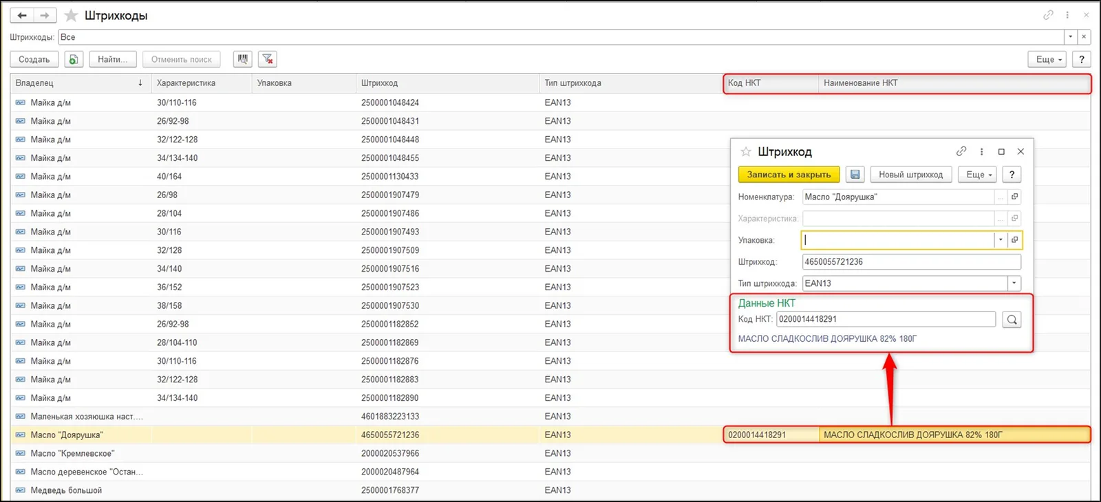Go back with the left arrow
Screen dimensions: 1101x502
22,15
